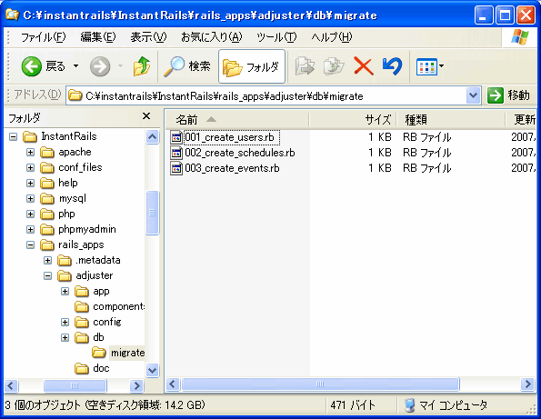Click into the address bar path field

point(265,95)
